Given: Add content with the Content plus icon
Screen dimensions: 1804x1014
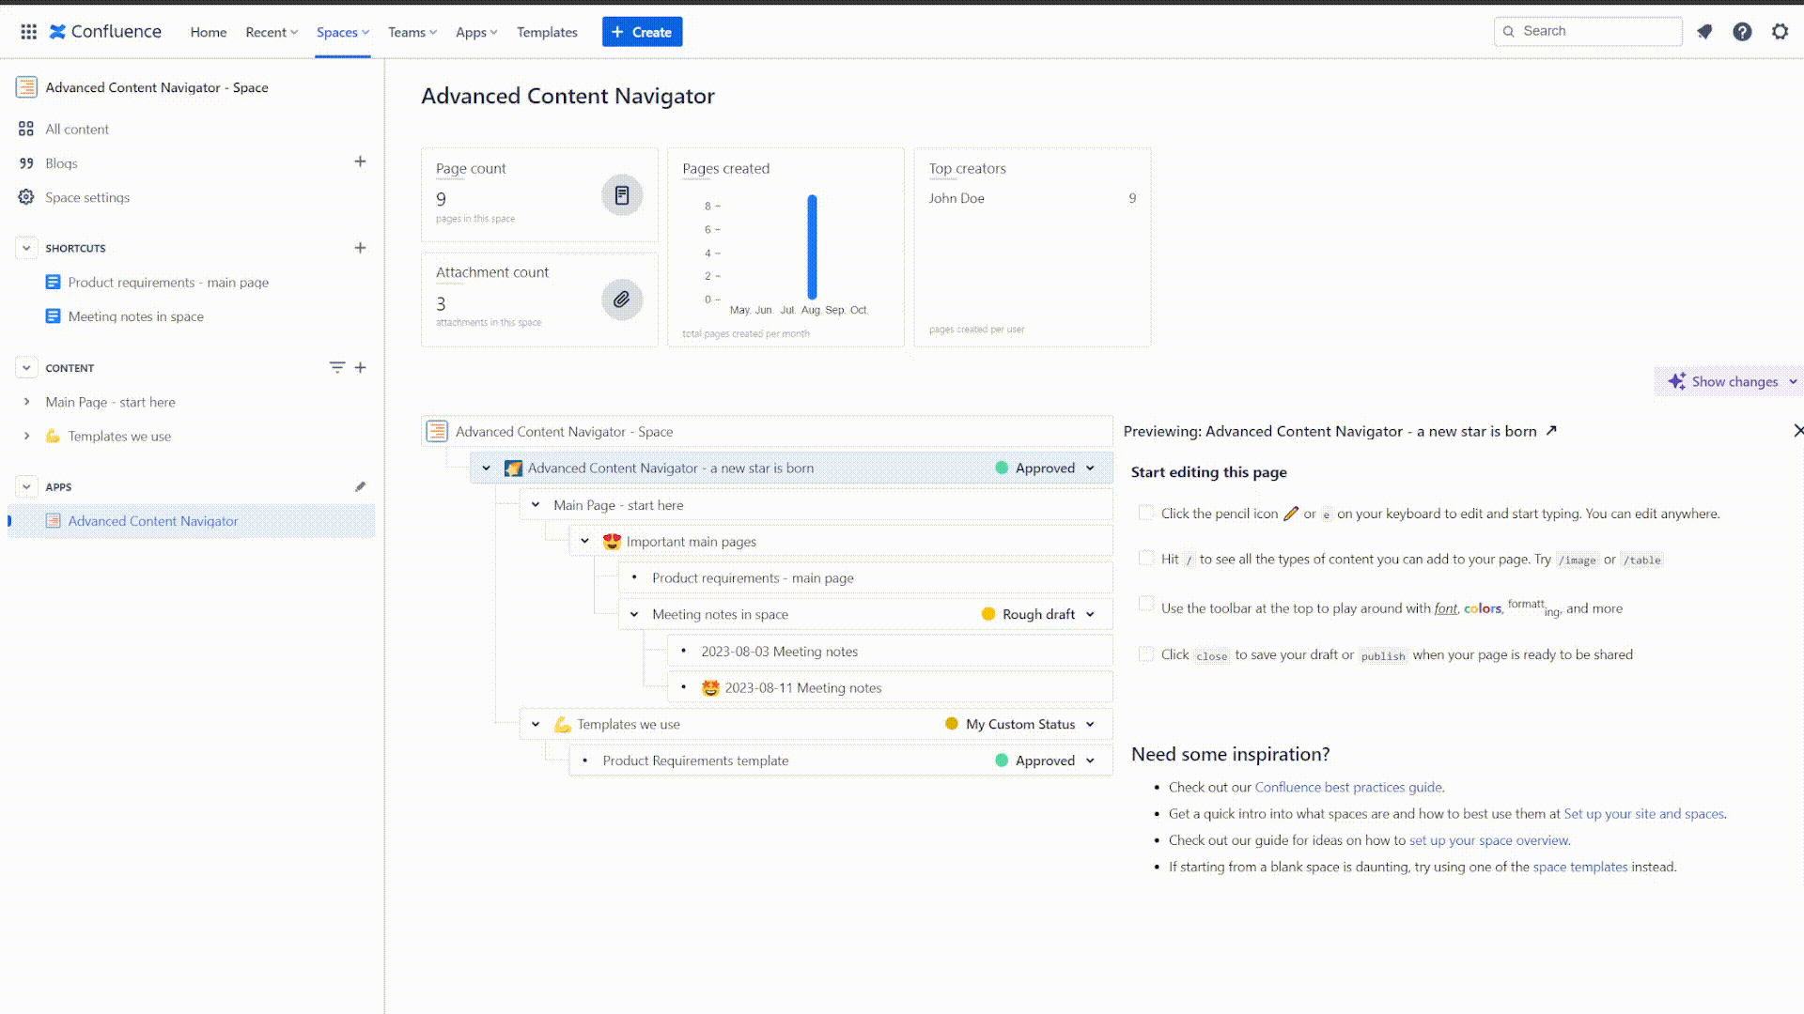Looking at the screenshot, I should tap(360, 367).
